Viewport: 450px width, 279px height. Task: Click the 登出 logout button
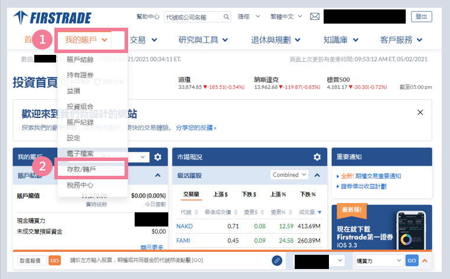[421, 17]
